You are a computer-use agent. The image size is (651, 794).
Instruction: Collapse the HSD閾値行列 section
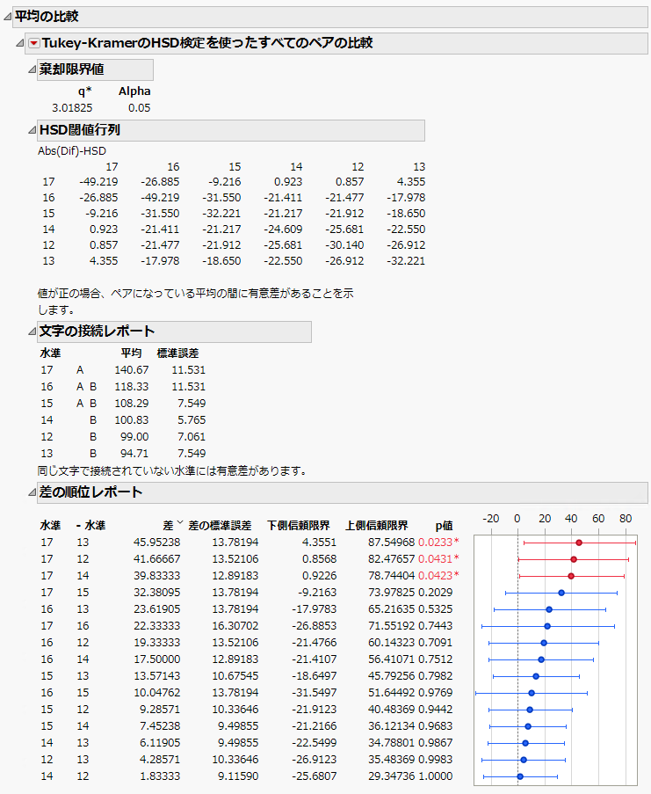click(x=32, y=131)
